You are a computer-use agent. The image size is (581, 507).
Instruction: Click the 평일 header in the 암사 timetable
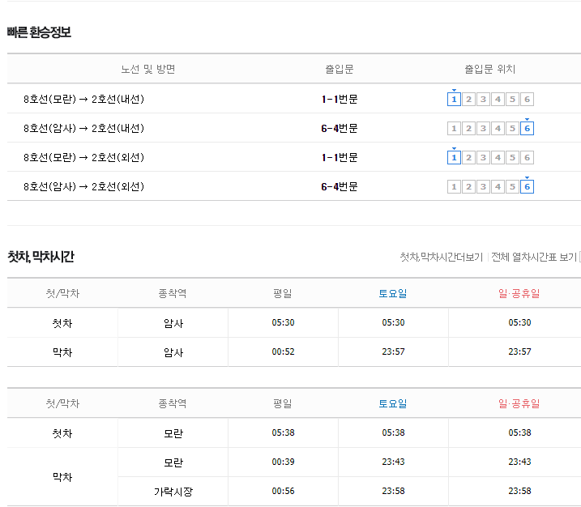(x=283, y=294)
